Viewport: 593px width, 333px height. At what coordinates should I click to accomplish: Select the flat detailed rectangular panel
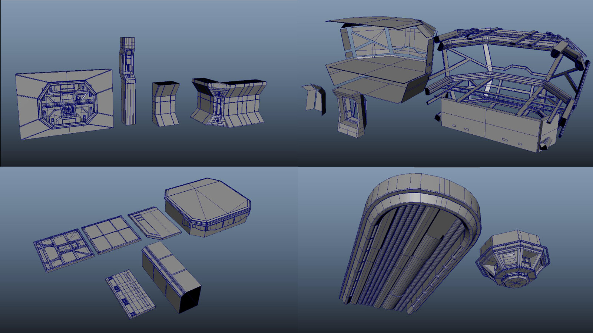click(130, 294)
